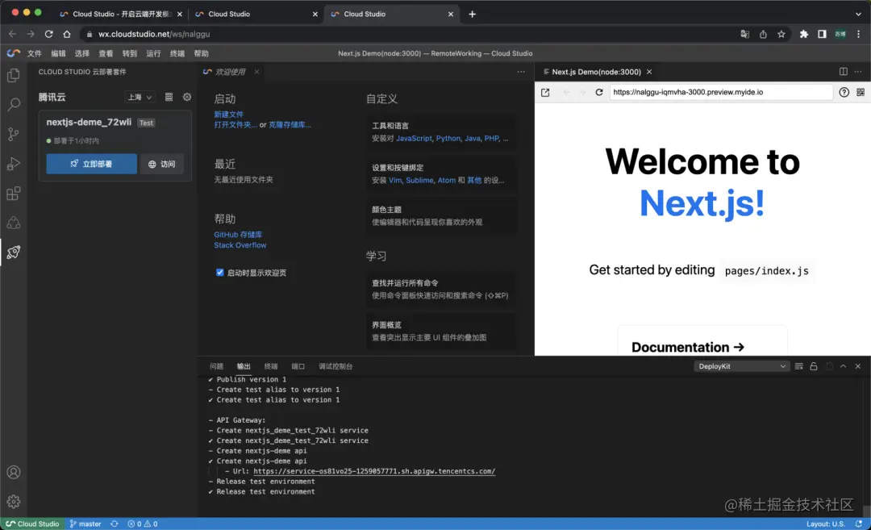Bookmark this page with the star icon
Viewport: 871px width, 530px height.
(781, 34)
